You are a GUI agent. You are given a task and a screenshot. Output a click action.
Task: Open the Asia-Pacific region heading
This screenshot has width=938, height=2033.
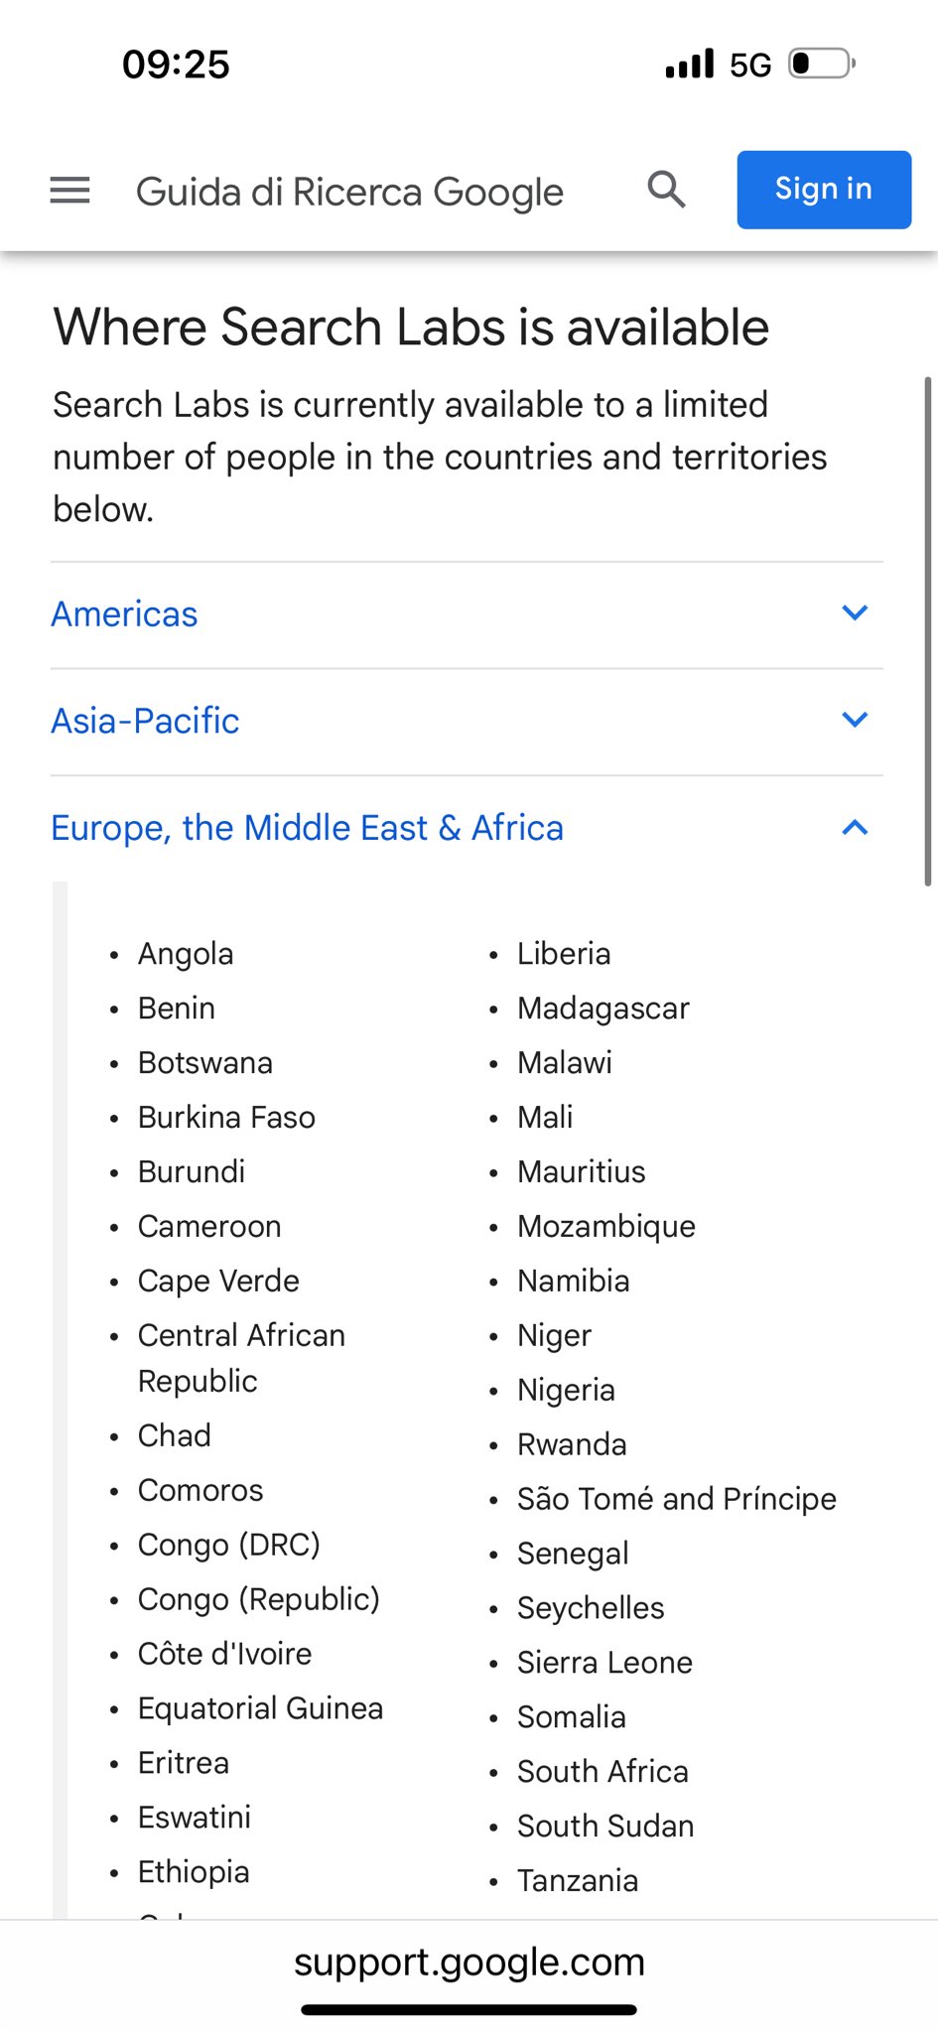146,721
